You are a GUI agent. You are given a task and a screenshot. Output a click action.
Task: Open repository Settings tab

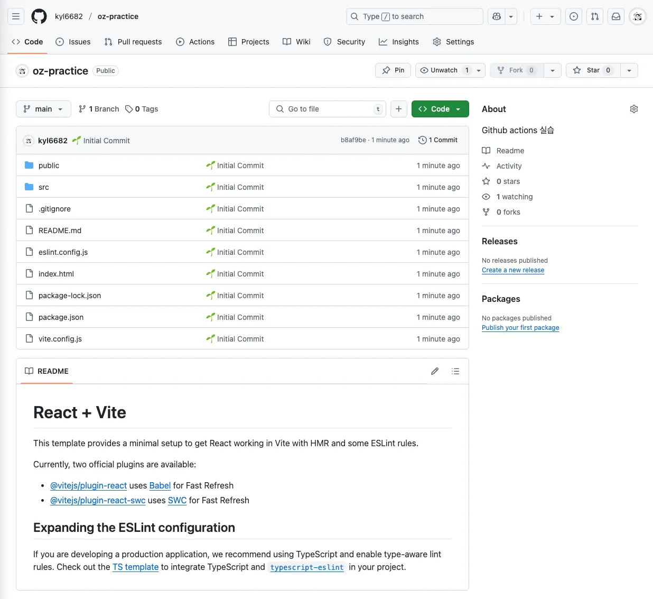(x=453, y=42)
